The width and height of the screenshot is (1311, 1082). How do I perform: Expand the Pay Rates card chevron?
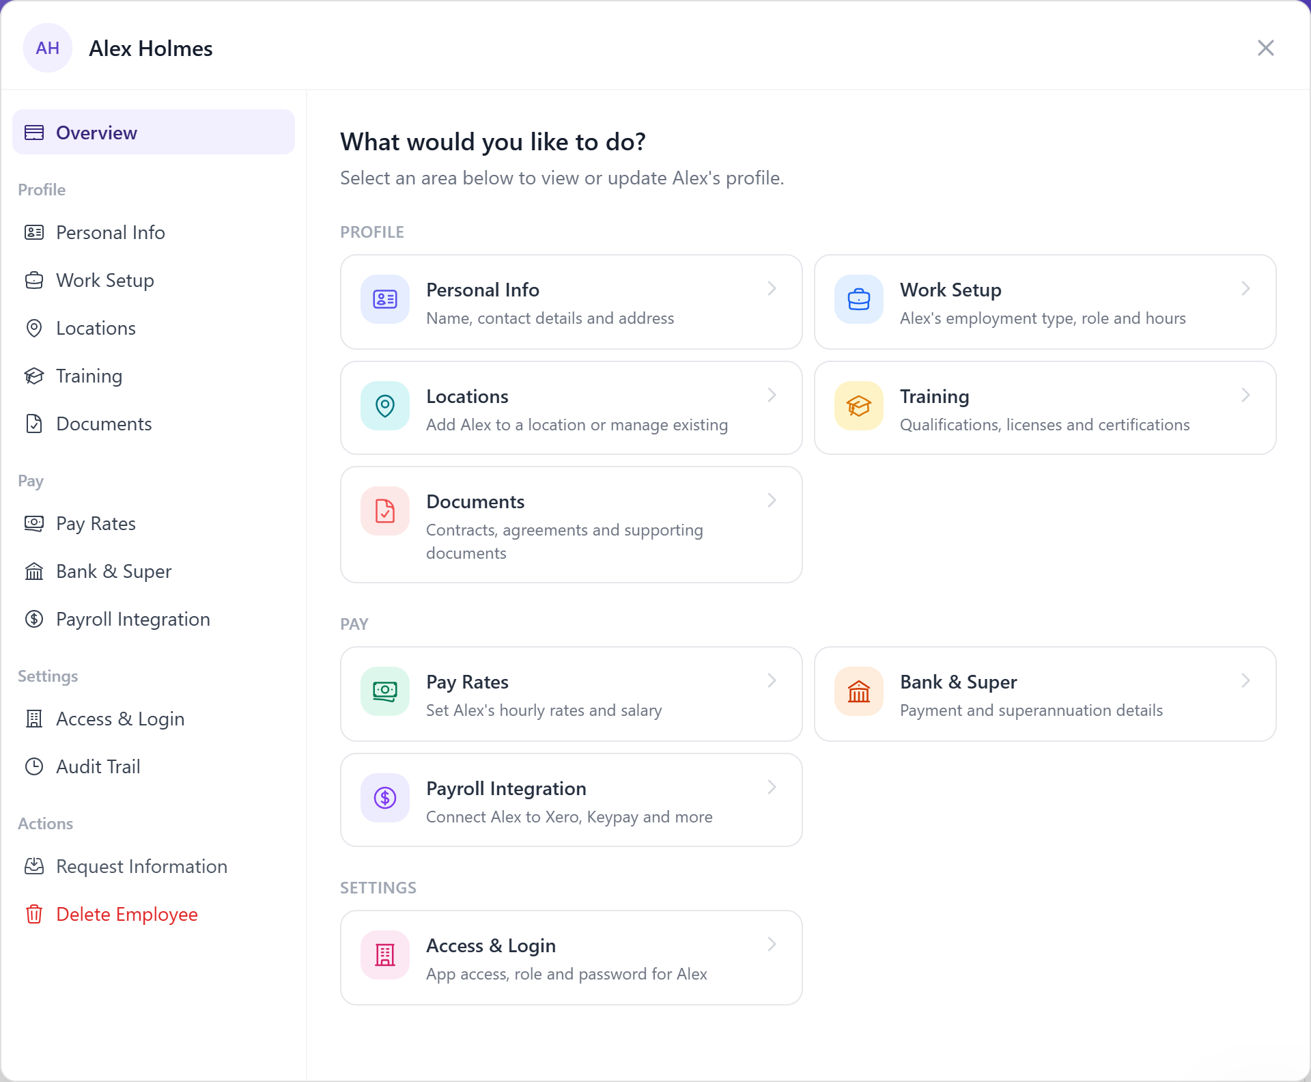tap(772, 681)
